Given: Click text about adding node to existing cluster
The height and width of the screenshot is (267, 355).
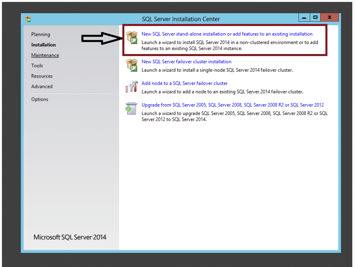Looking at the screenshot, I should [222, 92].
